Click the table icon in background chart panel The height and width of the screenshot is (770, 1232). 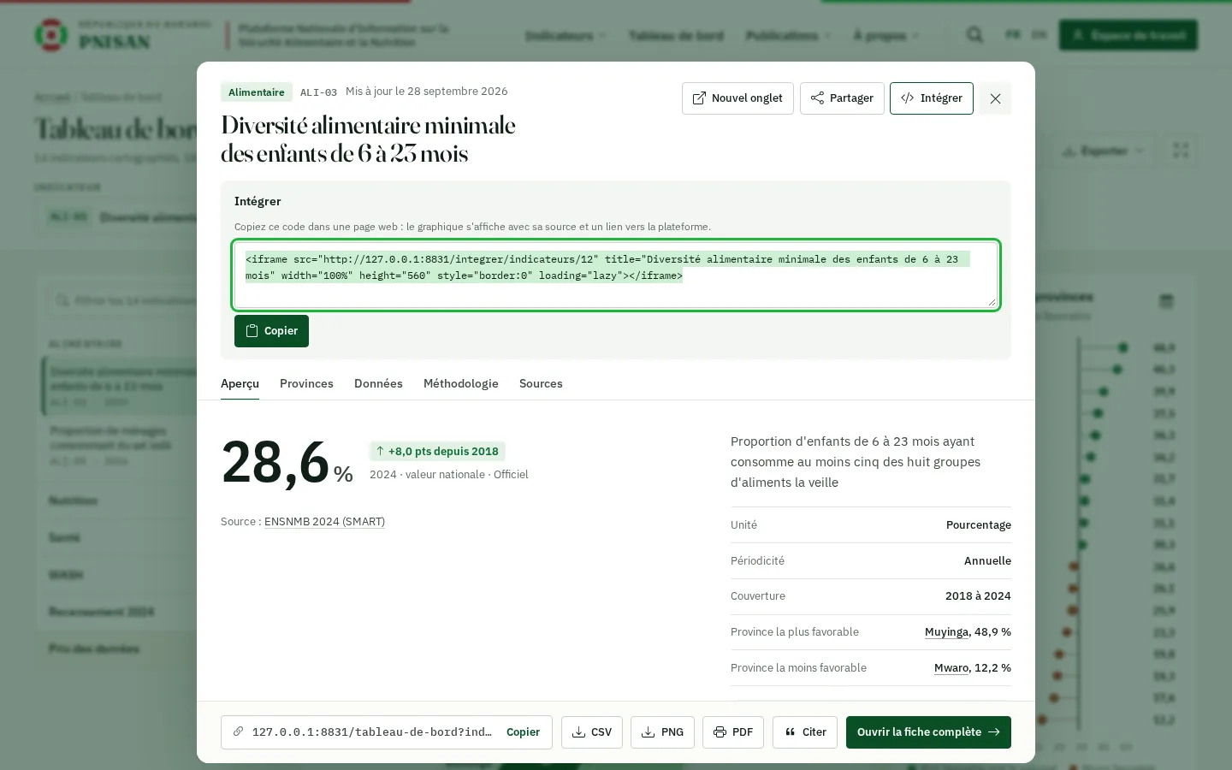pyautogui.click(x=1166, y=301)
